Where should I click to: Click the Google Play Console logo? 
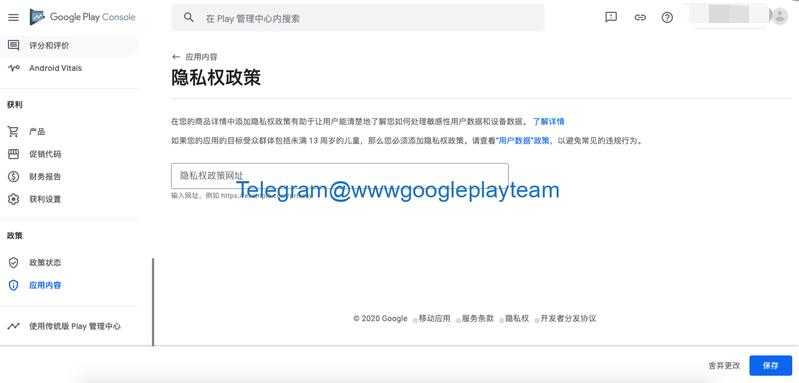83,17
